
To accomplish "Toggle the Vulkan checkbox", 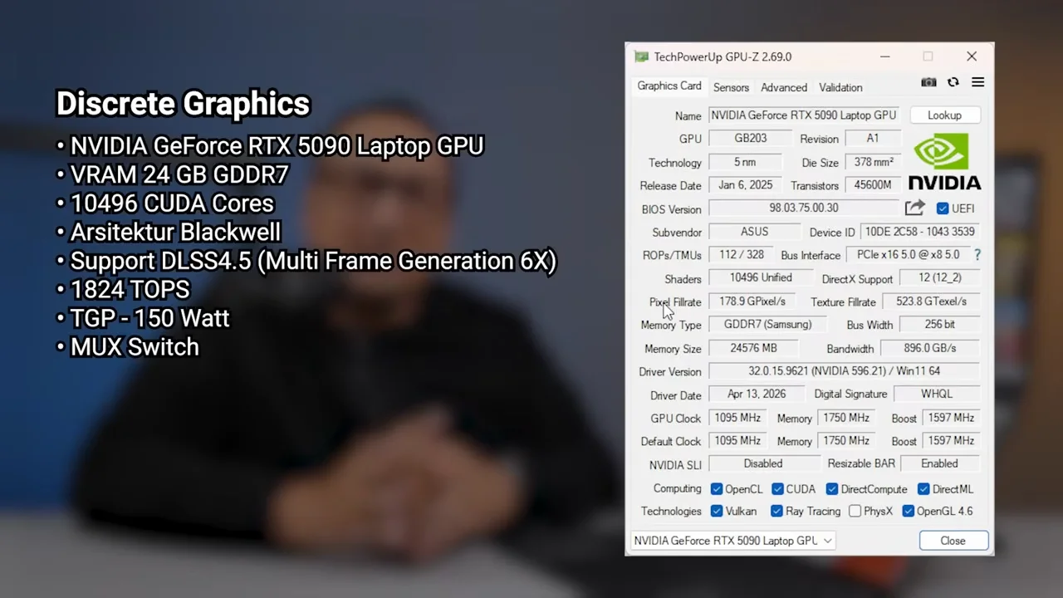I will click(x=717, y=512).
